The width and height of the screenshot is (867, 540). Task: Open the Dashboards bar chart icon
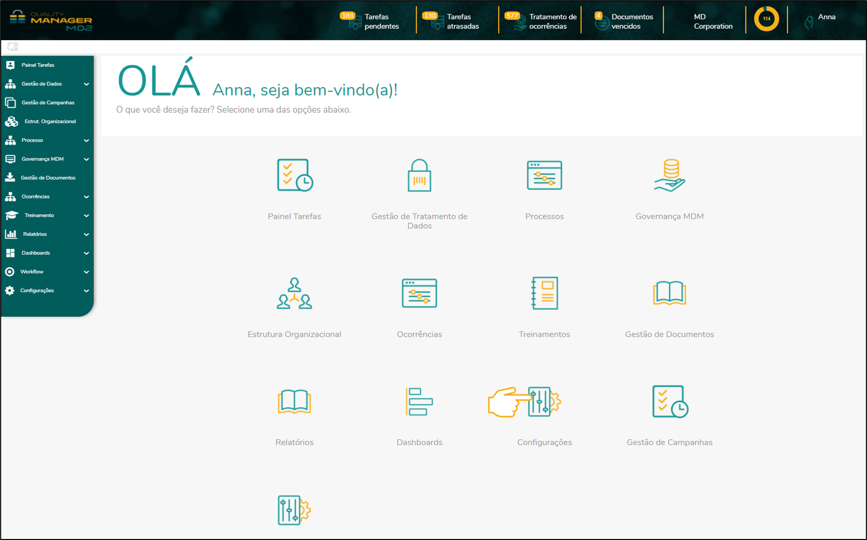click(419, 401)
